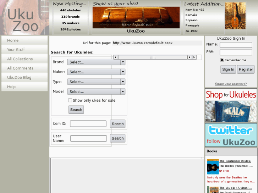
Task: Click the 45 makers text
Action: [71, 23]
